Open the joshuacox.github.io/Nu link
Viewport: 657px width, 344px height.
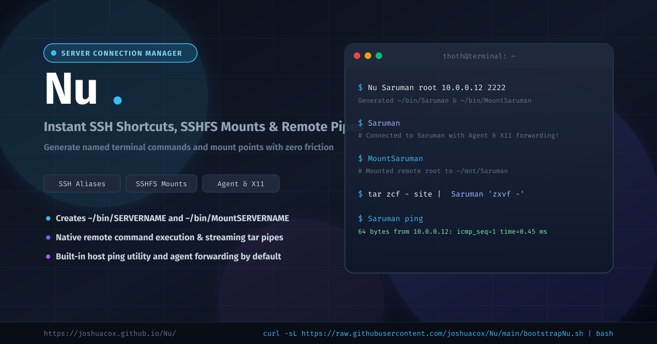[x=110, y=333]
